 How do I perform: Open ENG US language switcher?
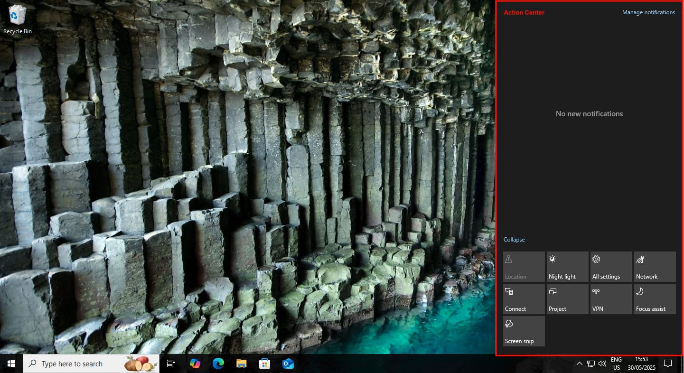point(616,364)
